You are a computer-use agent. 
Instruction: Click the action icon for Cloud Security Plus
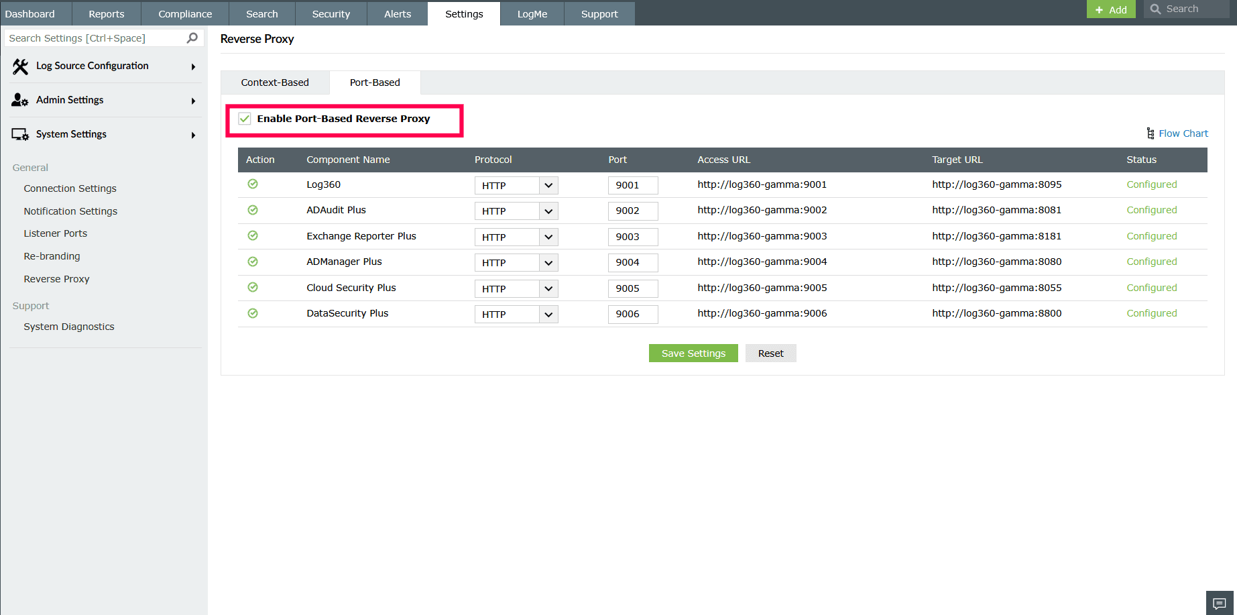(x=253, y=288)
